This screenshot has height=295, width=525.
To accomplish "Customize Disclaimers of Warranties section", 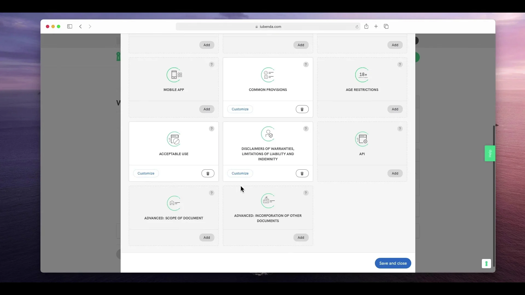I will [240, 173].
